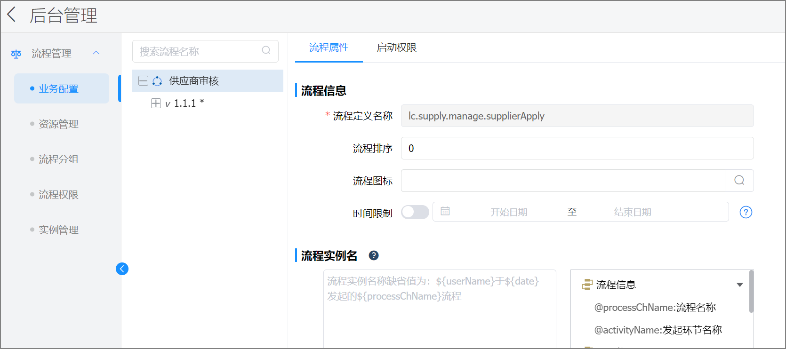Collapse the 流程管理 menu chevron

click(96, 53)
